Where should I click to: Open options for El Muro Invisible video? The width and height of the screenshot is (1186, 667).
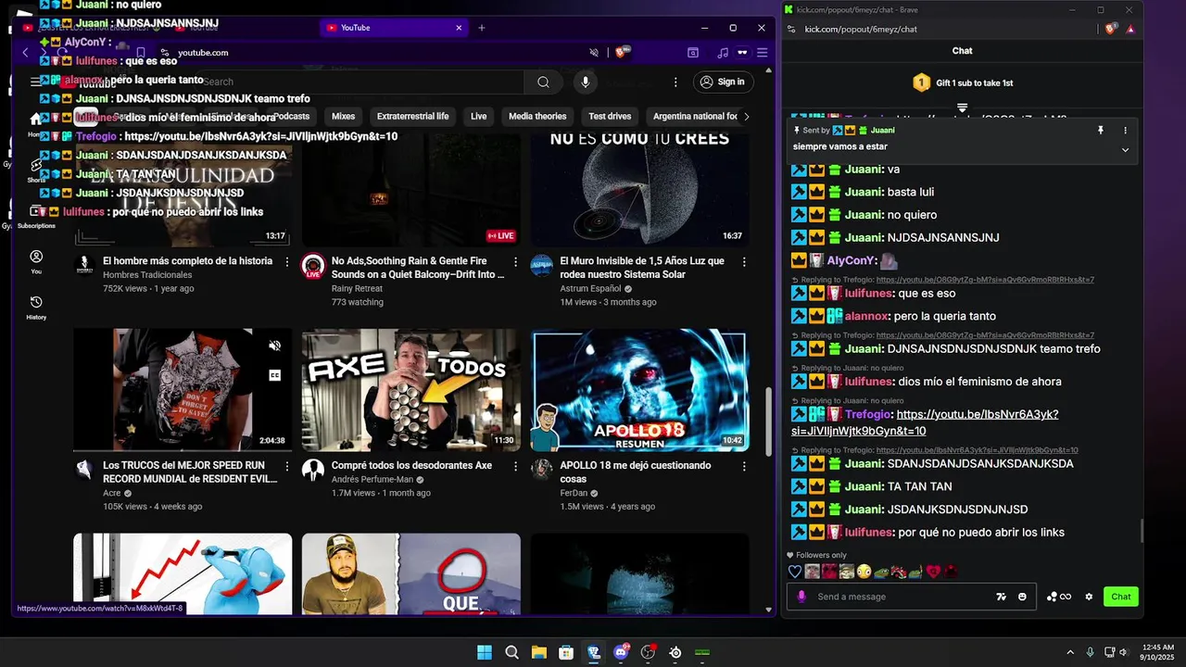pos(744,262)
